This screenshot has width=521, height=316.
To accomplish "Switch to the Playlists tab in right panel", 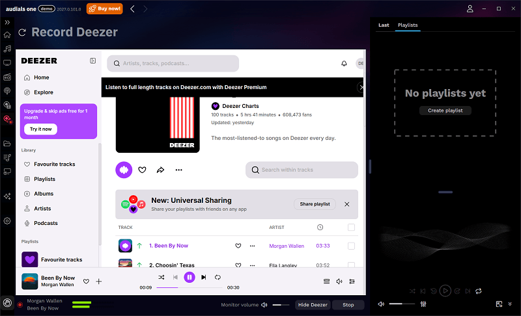I will (408, 25).
